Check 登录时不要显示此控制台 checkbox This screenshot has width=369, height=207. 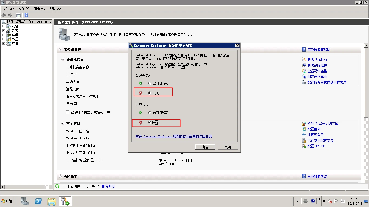(x=67, y=112)
